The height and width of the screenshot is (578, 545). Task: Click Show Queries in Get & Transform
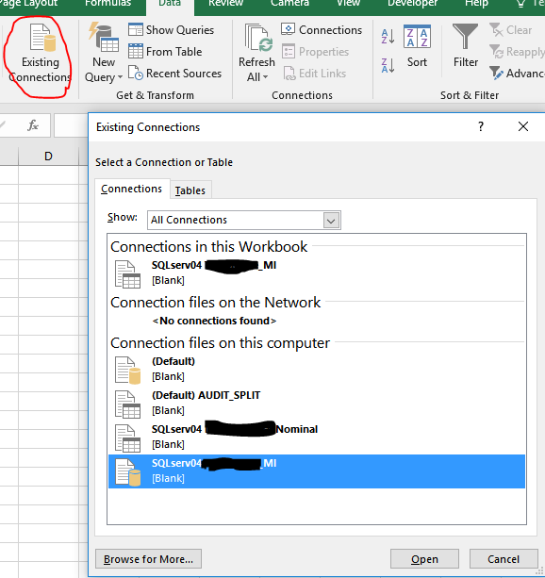tap(171, 30)
